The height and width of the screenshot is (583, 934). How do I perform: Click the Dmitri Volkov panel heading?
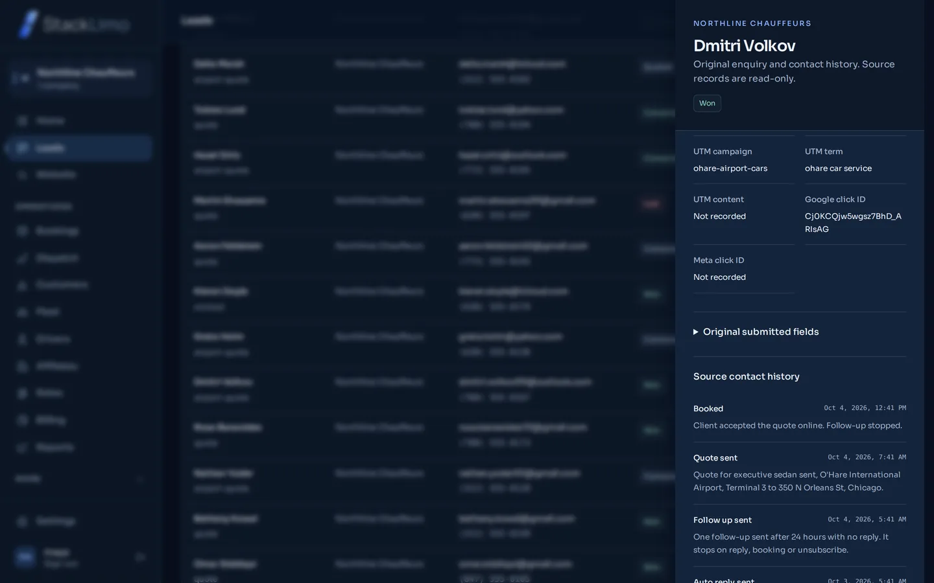(745, 46)
